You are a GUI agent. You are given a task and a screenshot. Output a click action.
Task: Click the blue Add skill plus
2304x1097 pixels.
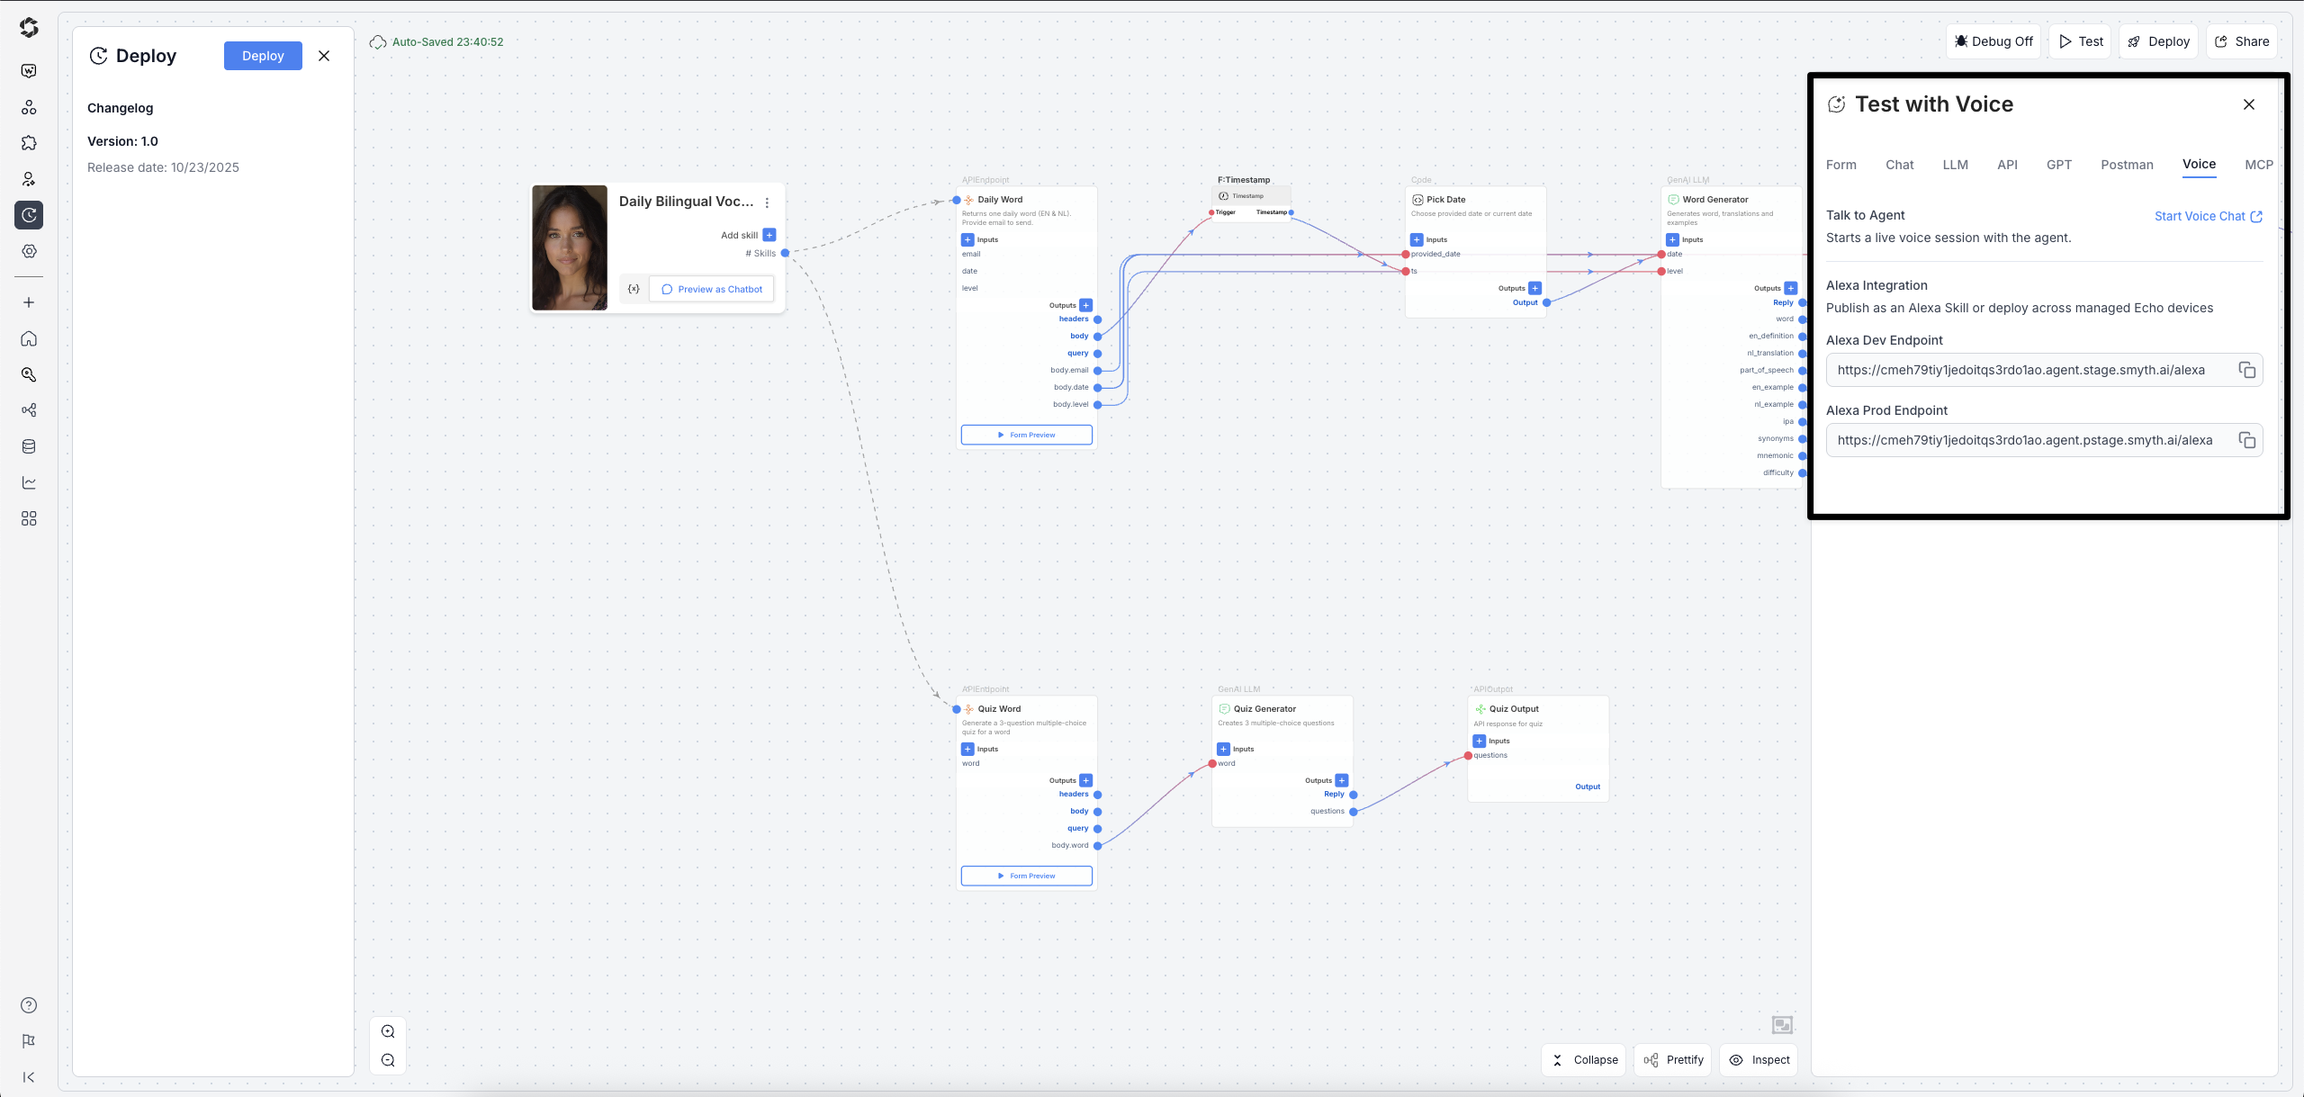point(769,235)
